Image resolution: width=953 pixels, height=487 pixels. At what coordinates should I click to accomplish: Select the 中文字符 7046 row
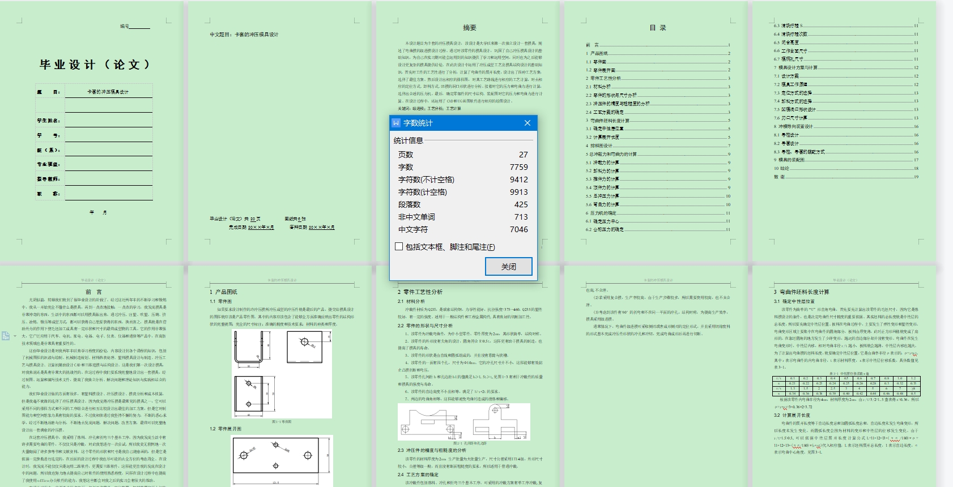coord(463,229)
